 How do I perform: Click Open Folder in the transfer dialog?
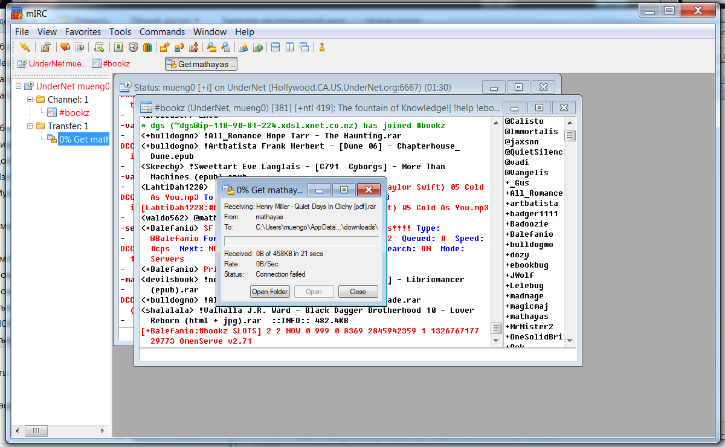270,292
